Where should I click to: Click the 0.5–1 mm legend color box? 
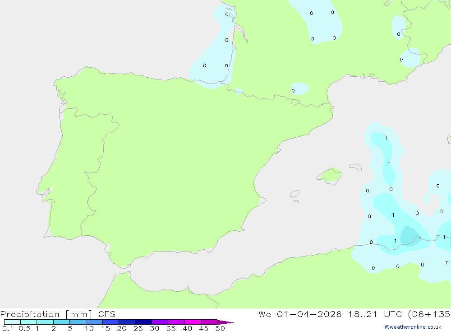coord(28,322)
